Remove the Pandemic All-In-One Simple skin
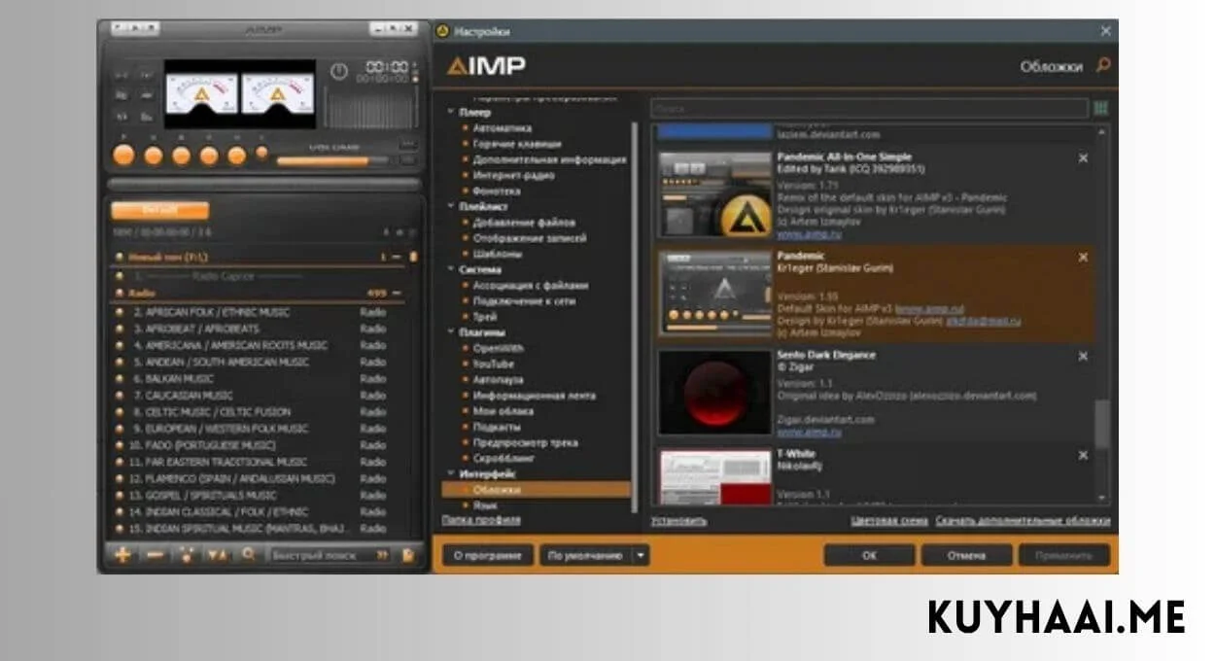Screen dimensions: 1215x661 tap(1083, 157)
